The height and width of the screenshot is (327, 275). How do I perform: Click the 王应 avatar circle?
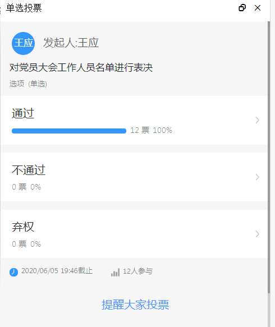click(23, 43)
